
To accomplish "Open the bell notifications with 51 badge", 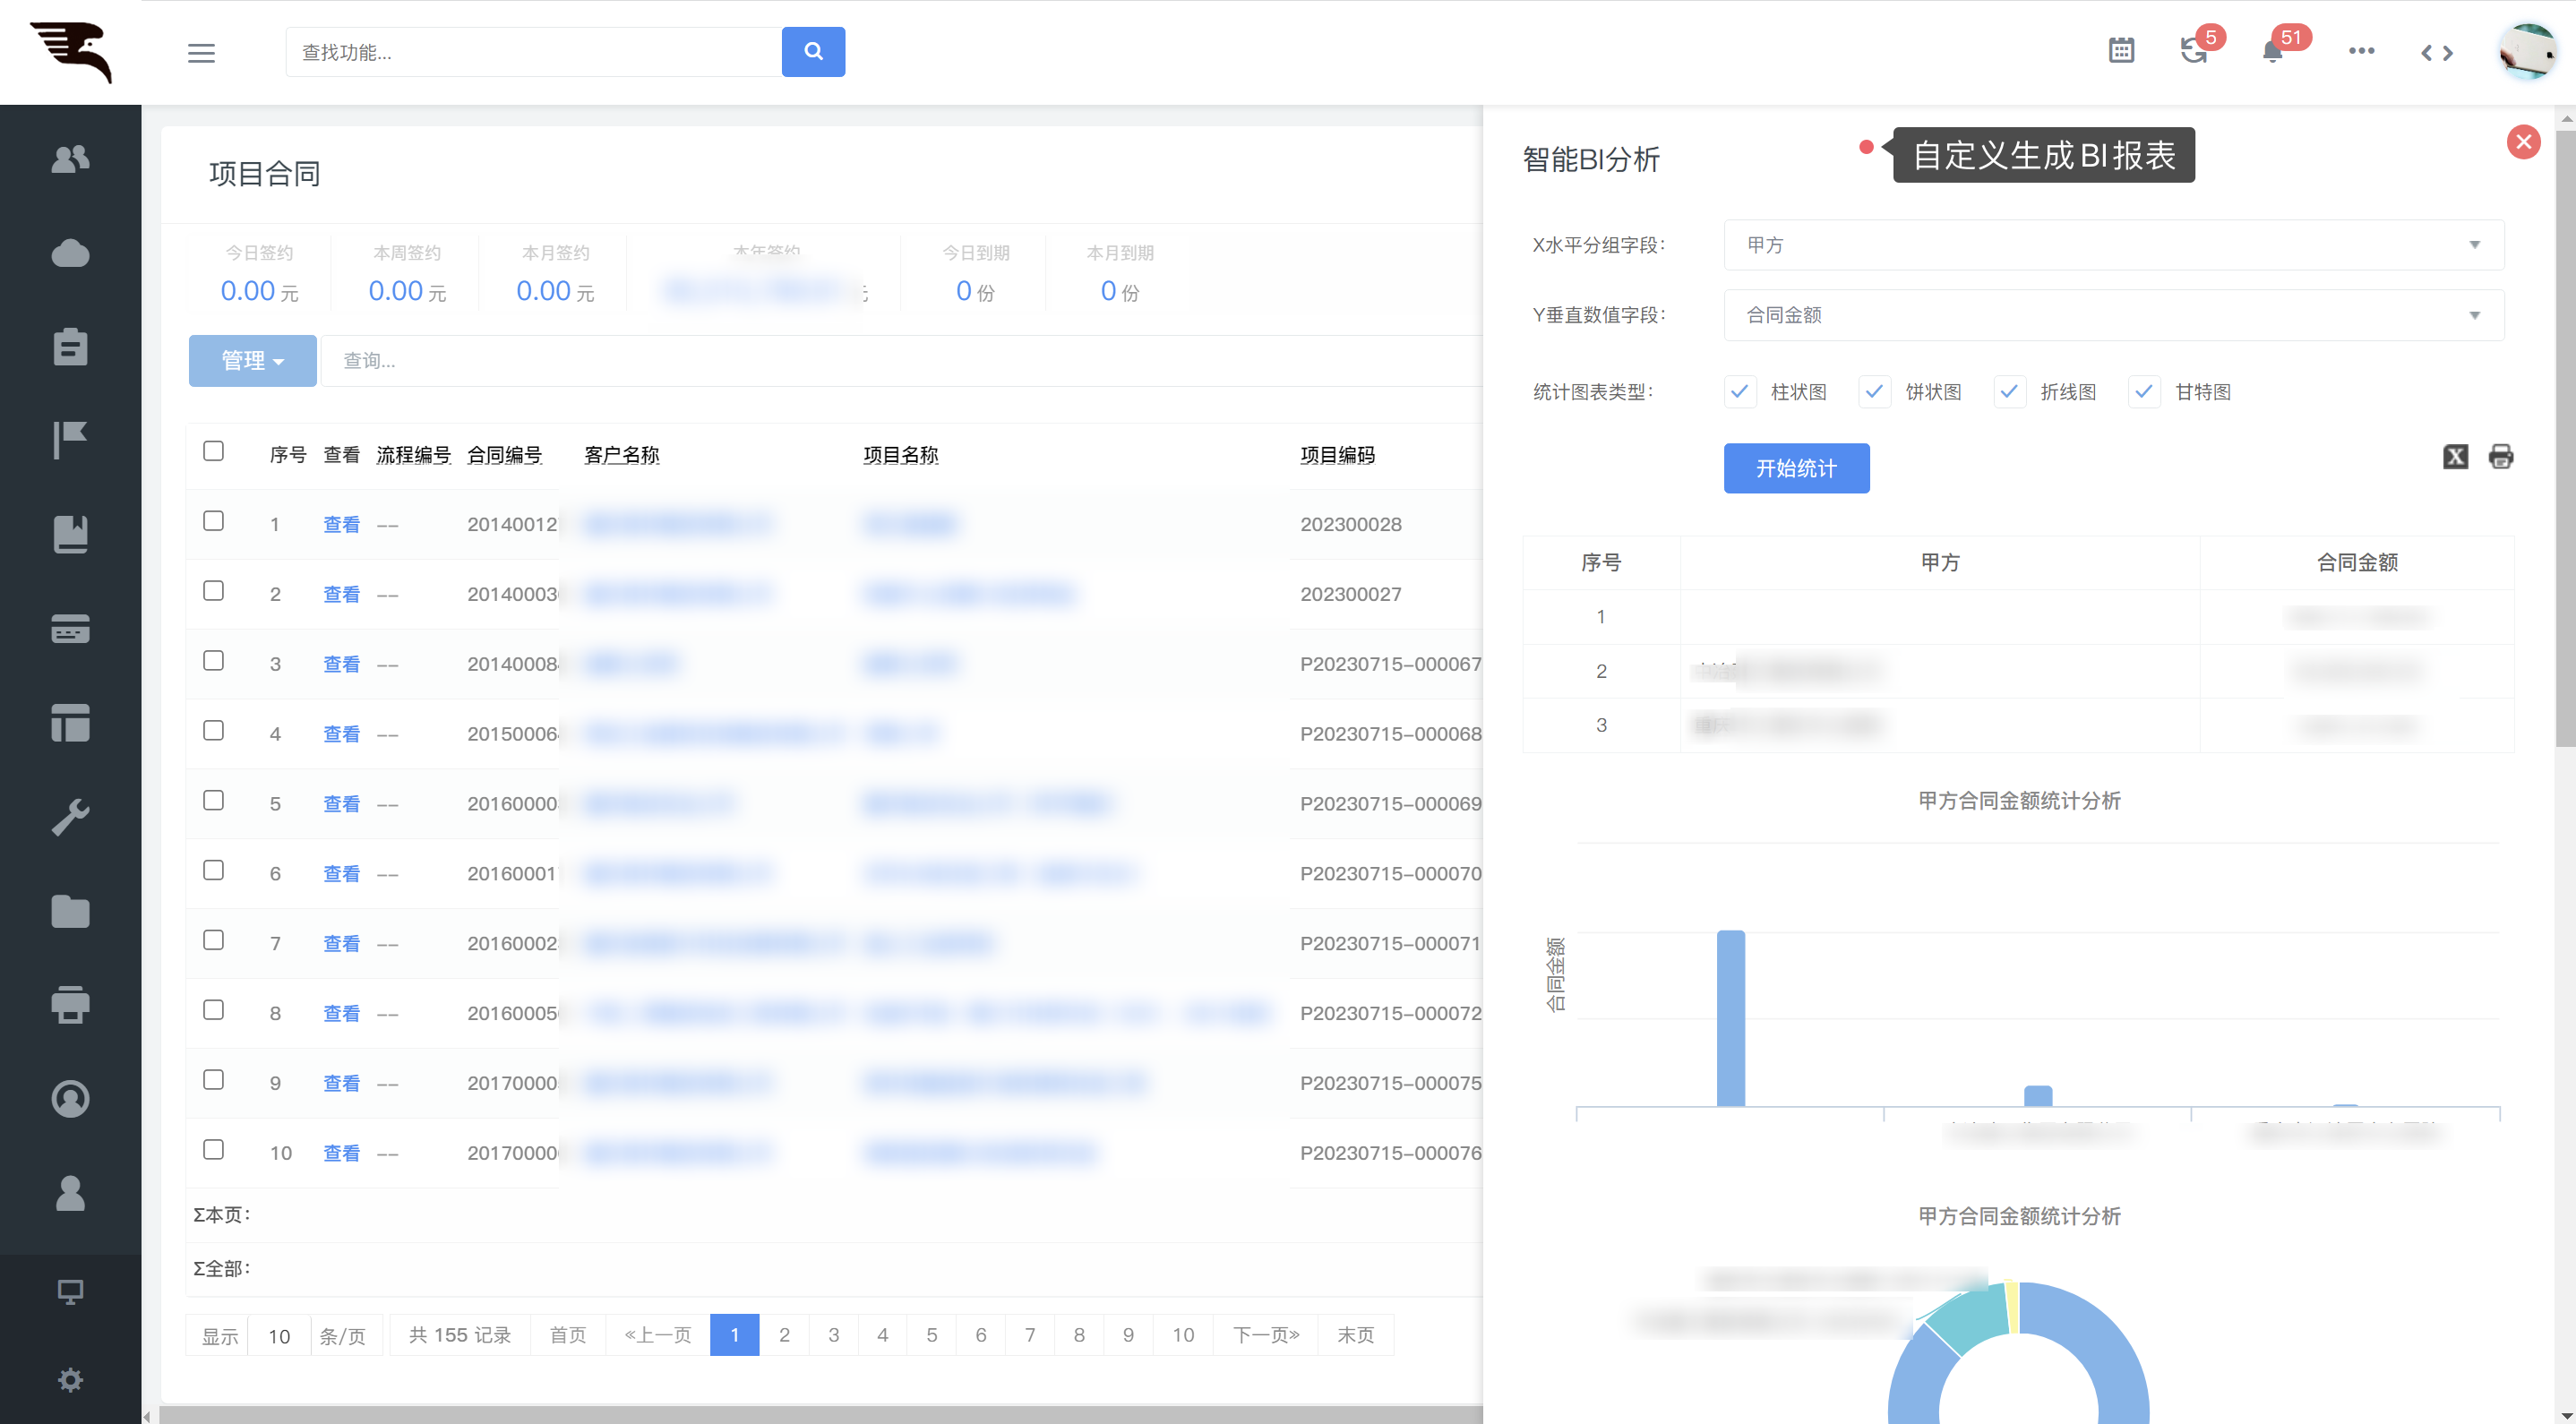I will tap(2272, 51).
